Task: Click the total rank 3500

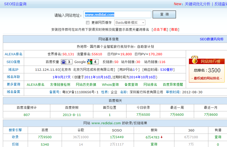Action: pos(214,70)
